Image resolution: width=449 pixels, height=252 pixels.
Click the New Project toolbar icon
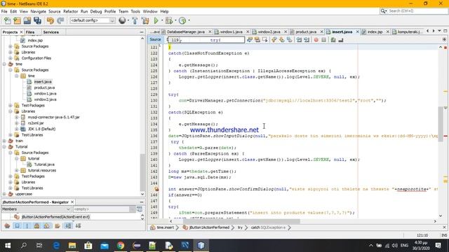tap(17, 20)
